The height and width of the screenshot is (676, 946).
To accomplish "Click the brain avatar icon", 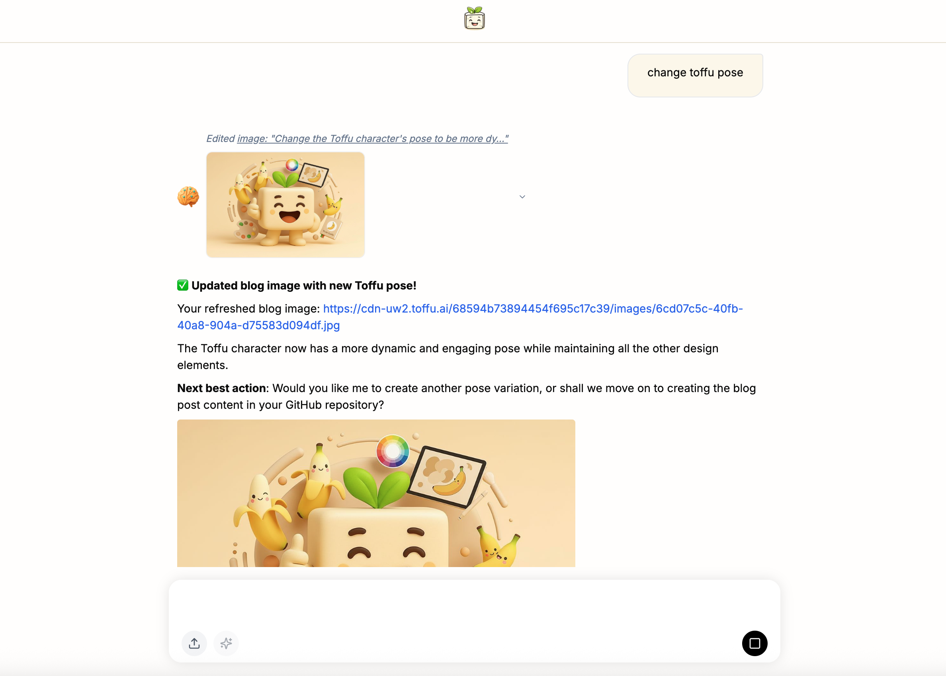I will 188,196.
